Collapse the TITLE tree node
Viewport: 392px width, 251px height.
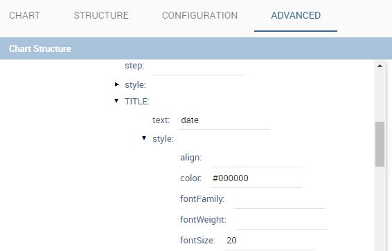(116, 100)
